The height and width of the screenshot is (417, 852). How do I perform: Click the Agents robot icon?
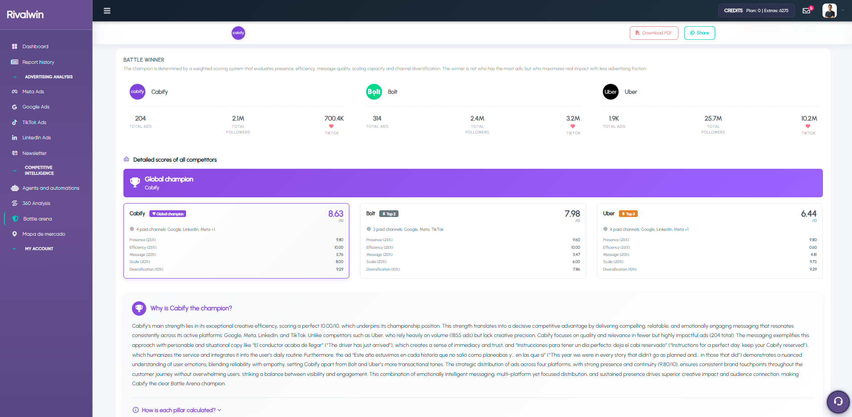point(15,188)
